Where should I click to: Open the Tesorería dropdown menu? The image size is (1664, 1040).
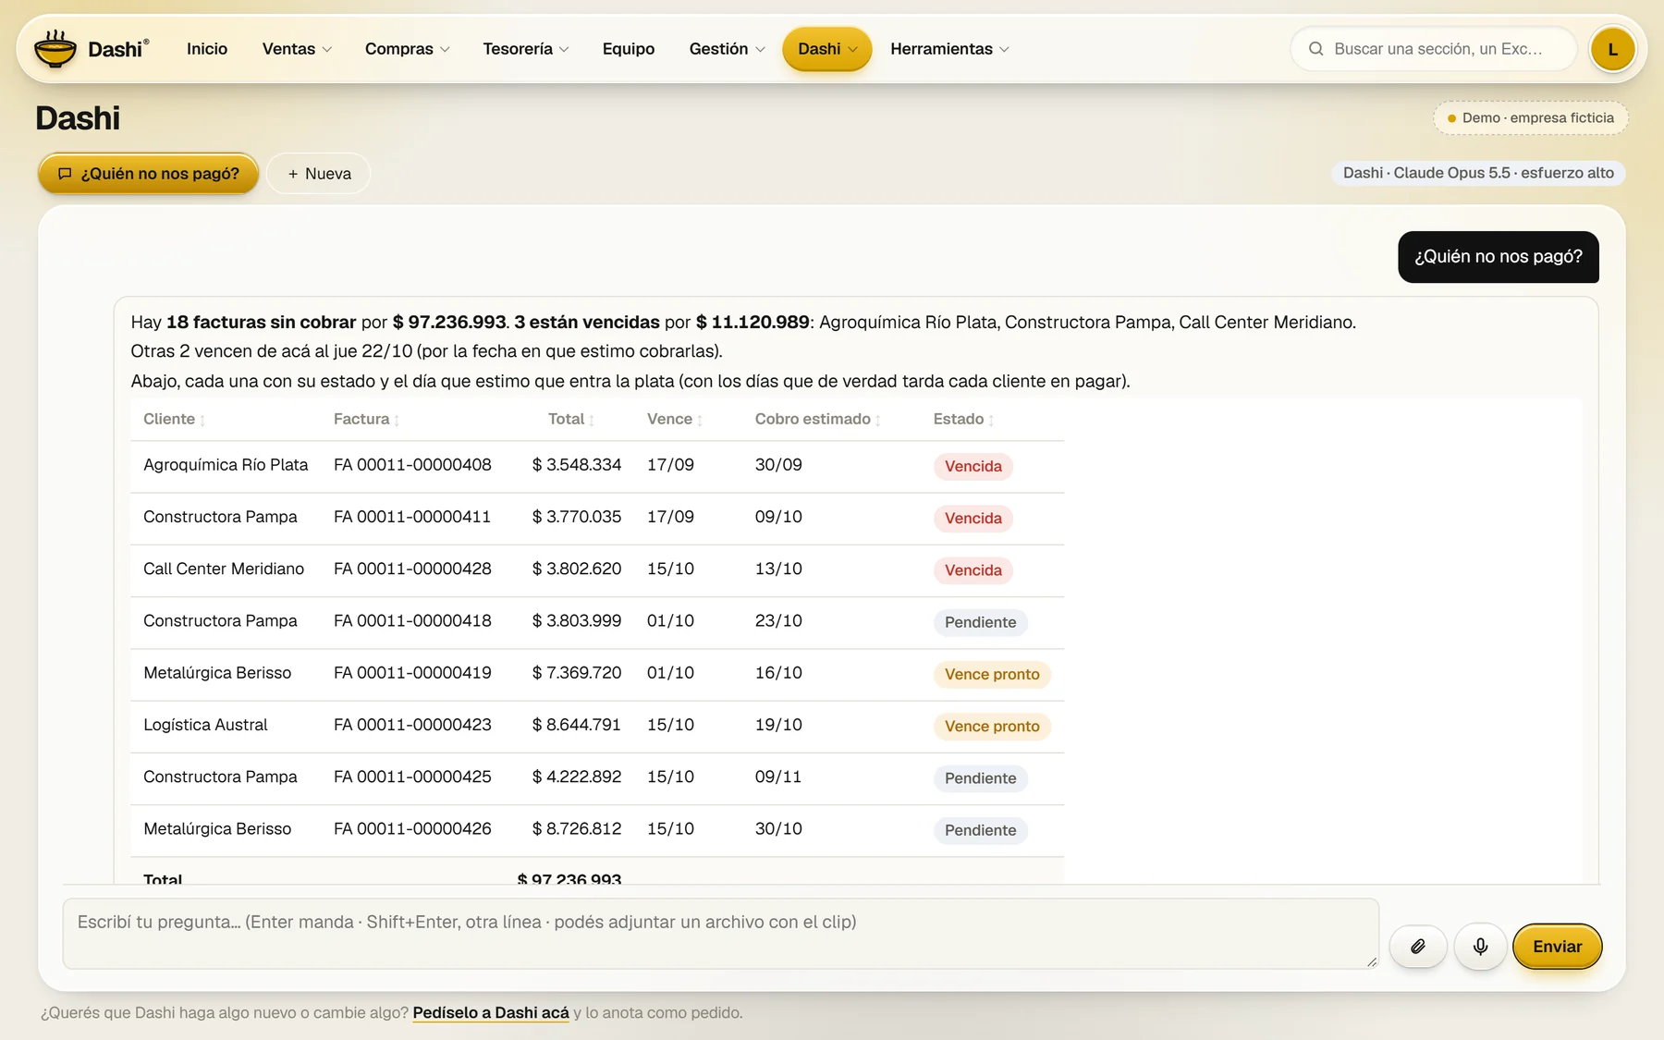(525, 49)
